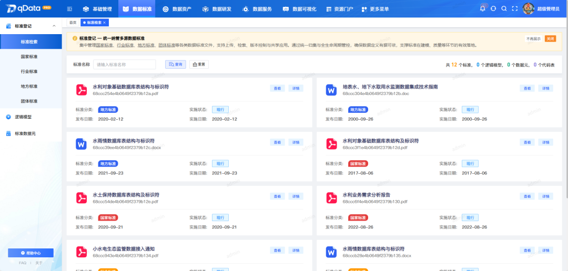Image resolution: width=568 pixels, height=271 pixels.
Task: Open 数据服务 in the top navigation
Action: [x=257, y=9]
